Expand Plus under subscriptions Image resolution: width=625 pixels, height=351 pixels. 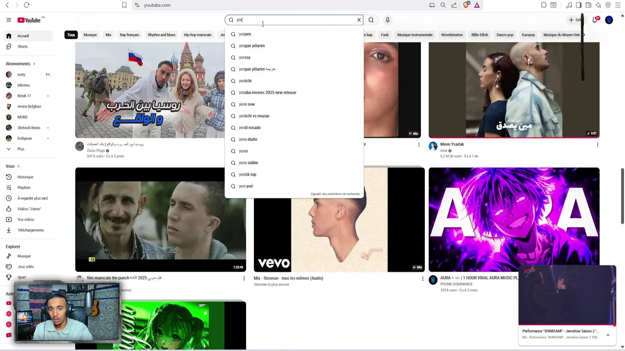pos(27,149)
